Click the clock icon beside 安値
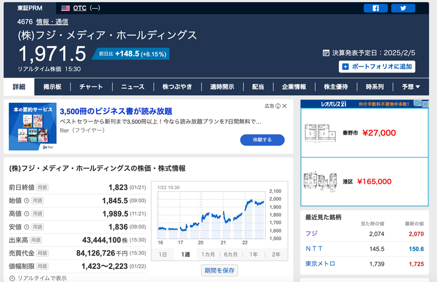This screenshot has height=282, width=437. 26,227
